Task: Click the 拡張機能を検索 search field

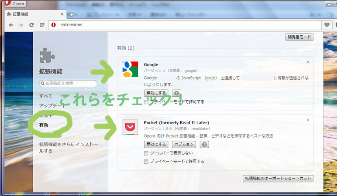Action: (x=69, y=83)
